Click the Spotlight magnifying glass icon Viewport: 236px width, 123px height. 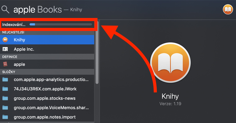5,10
